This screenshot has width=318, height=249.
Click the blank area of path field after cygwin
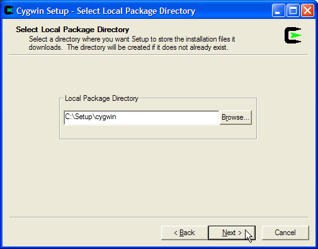[x=168, y=118]
